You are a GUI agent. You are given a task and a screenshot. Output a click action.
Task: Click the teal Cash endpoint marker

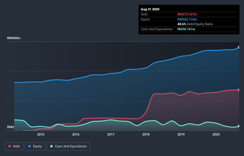point(239,126)
